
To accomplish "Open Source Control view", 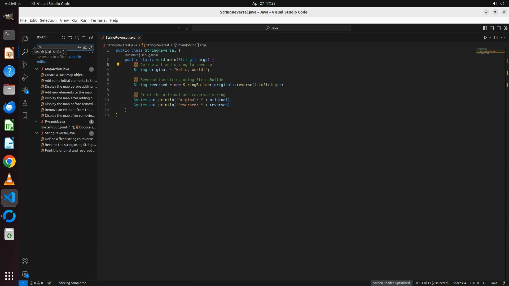I will (x=25, y=65).
